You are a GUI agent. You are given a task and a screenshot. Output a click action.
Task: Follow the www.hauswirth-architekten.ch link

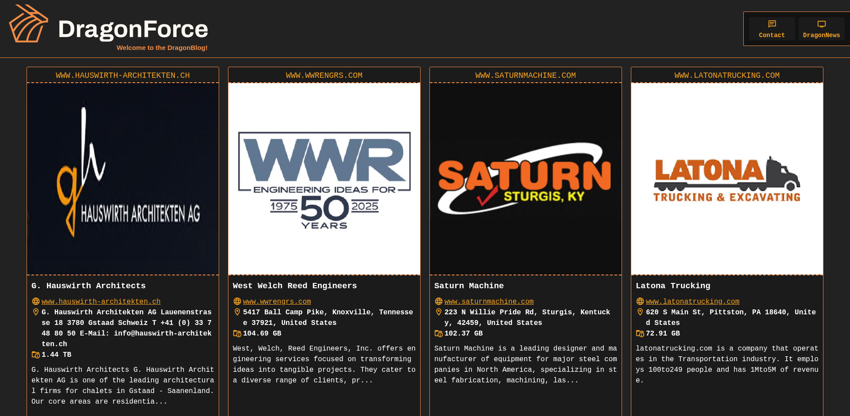click(101, 302)
